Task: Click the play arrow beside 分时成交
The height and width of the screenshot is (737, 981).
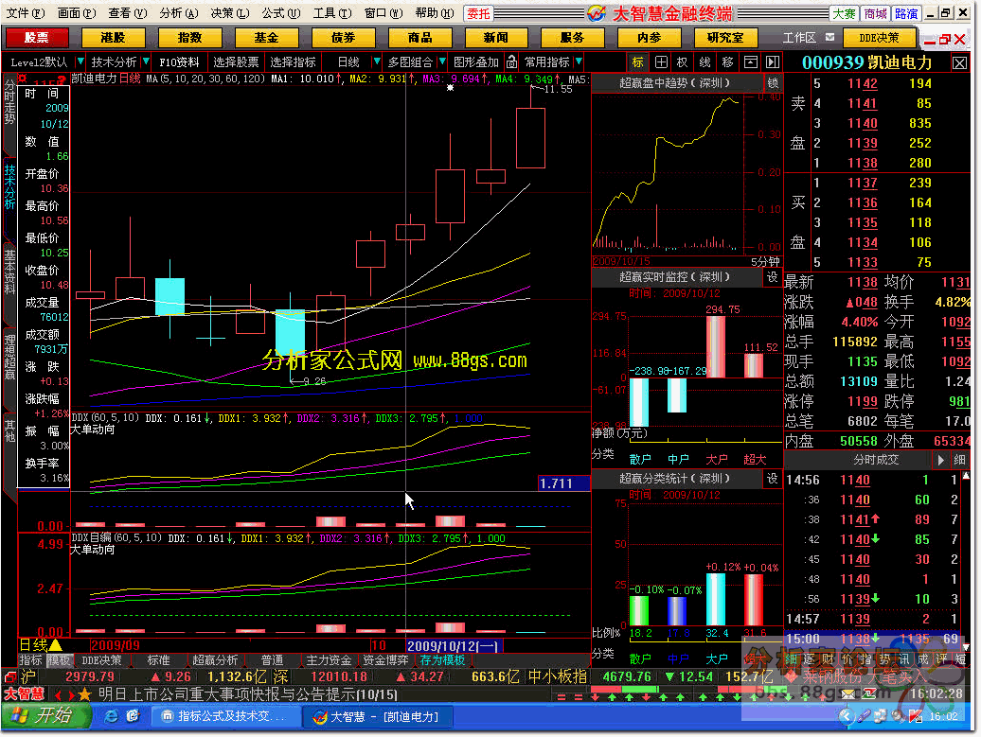Action: 941,460
